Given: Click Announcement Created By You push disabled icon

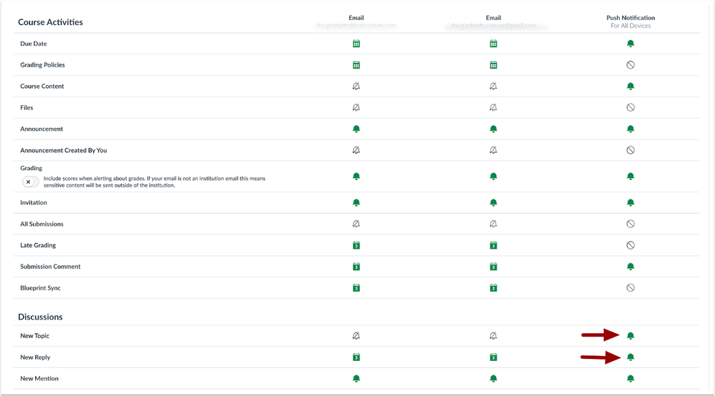Looking at the screenshot, I should (x=631, y=151).
